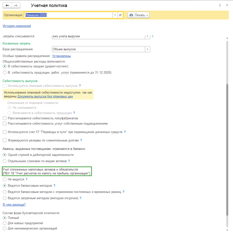Expand the Организация dropdown list

(115, 15)
